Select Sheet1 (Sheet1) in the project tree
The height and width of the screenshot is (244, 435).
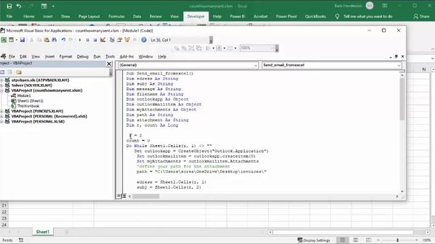click(30, 101)
